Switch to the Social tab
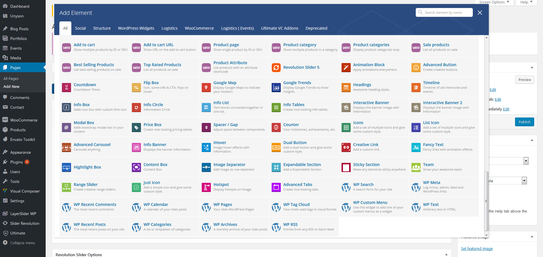This screenshot has height=257, width=543. click(x=80, y=28)
